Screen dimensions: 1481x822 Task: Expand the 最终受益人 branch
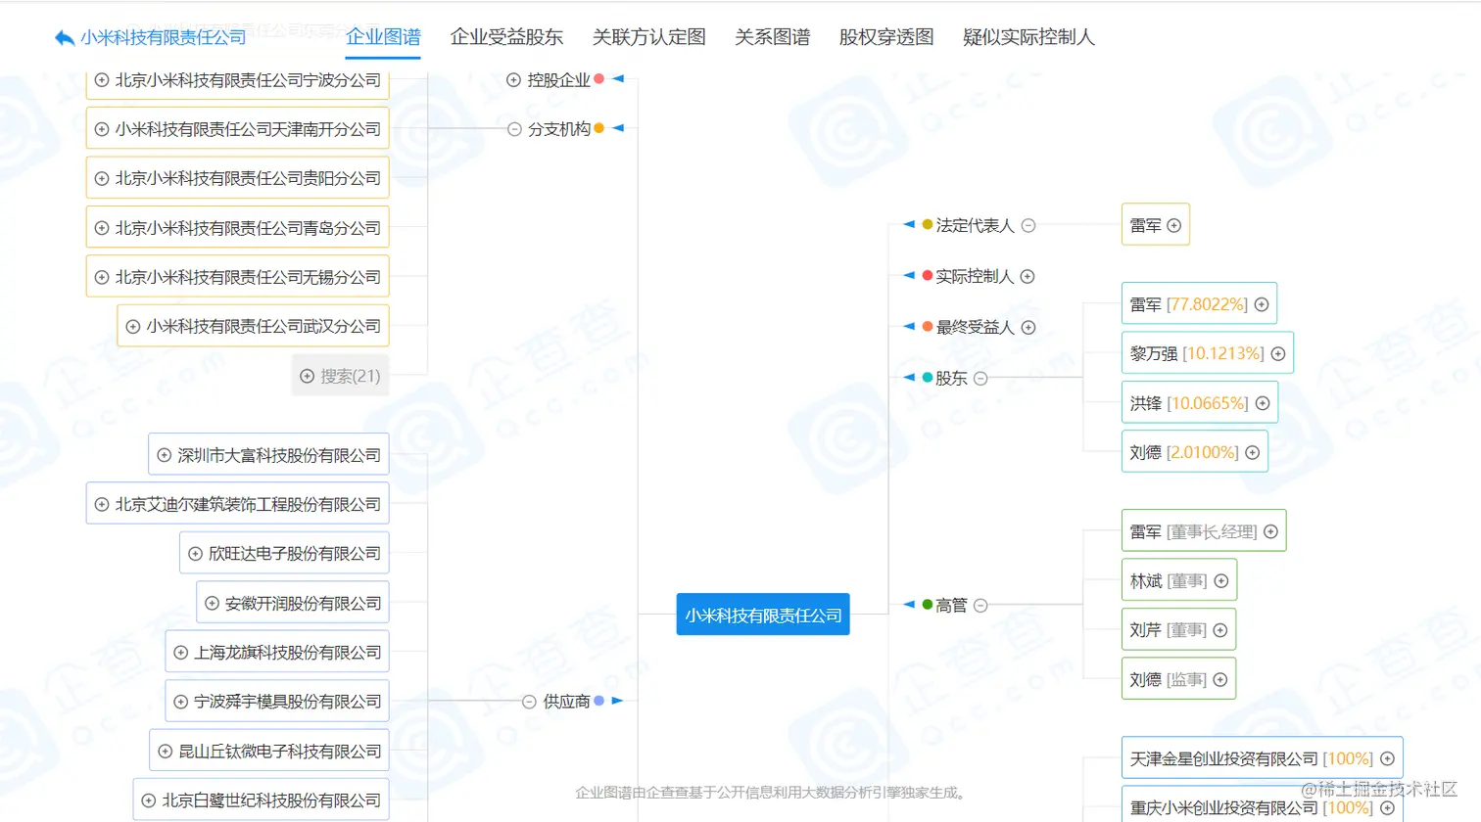point(1028,327)
